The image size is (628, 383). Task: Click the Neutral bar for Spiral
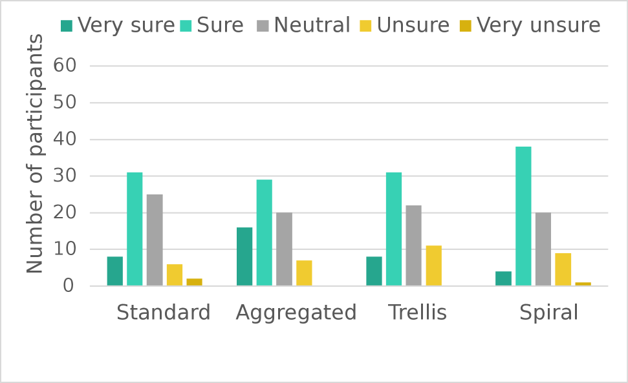pos(543,249)
